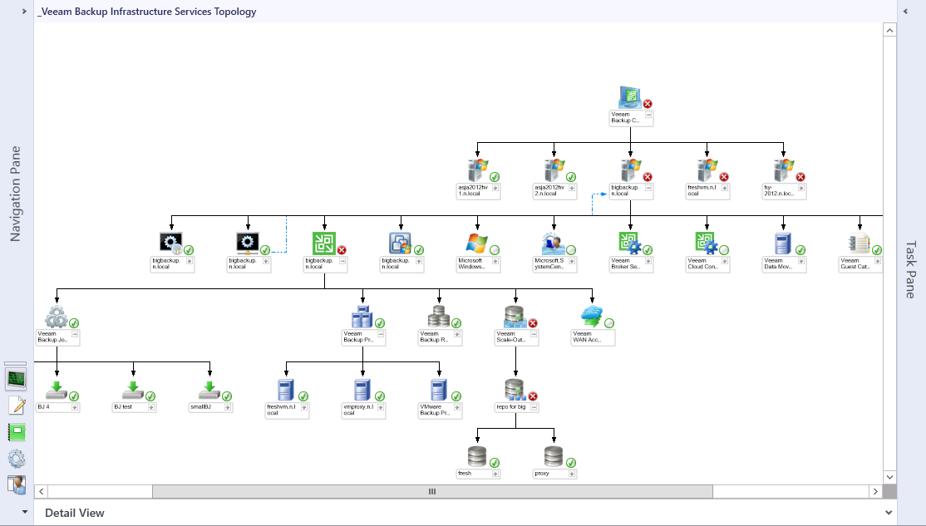Select the green Veeam bigbackup.n.local icon with error
Image resolution: width=926 pixels, height=526 pixels.
point(323,243)
